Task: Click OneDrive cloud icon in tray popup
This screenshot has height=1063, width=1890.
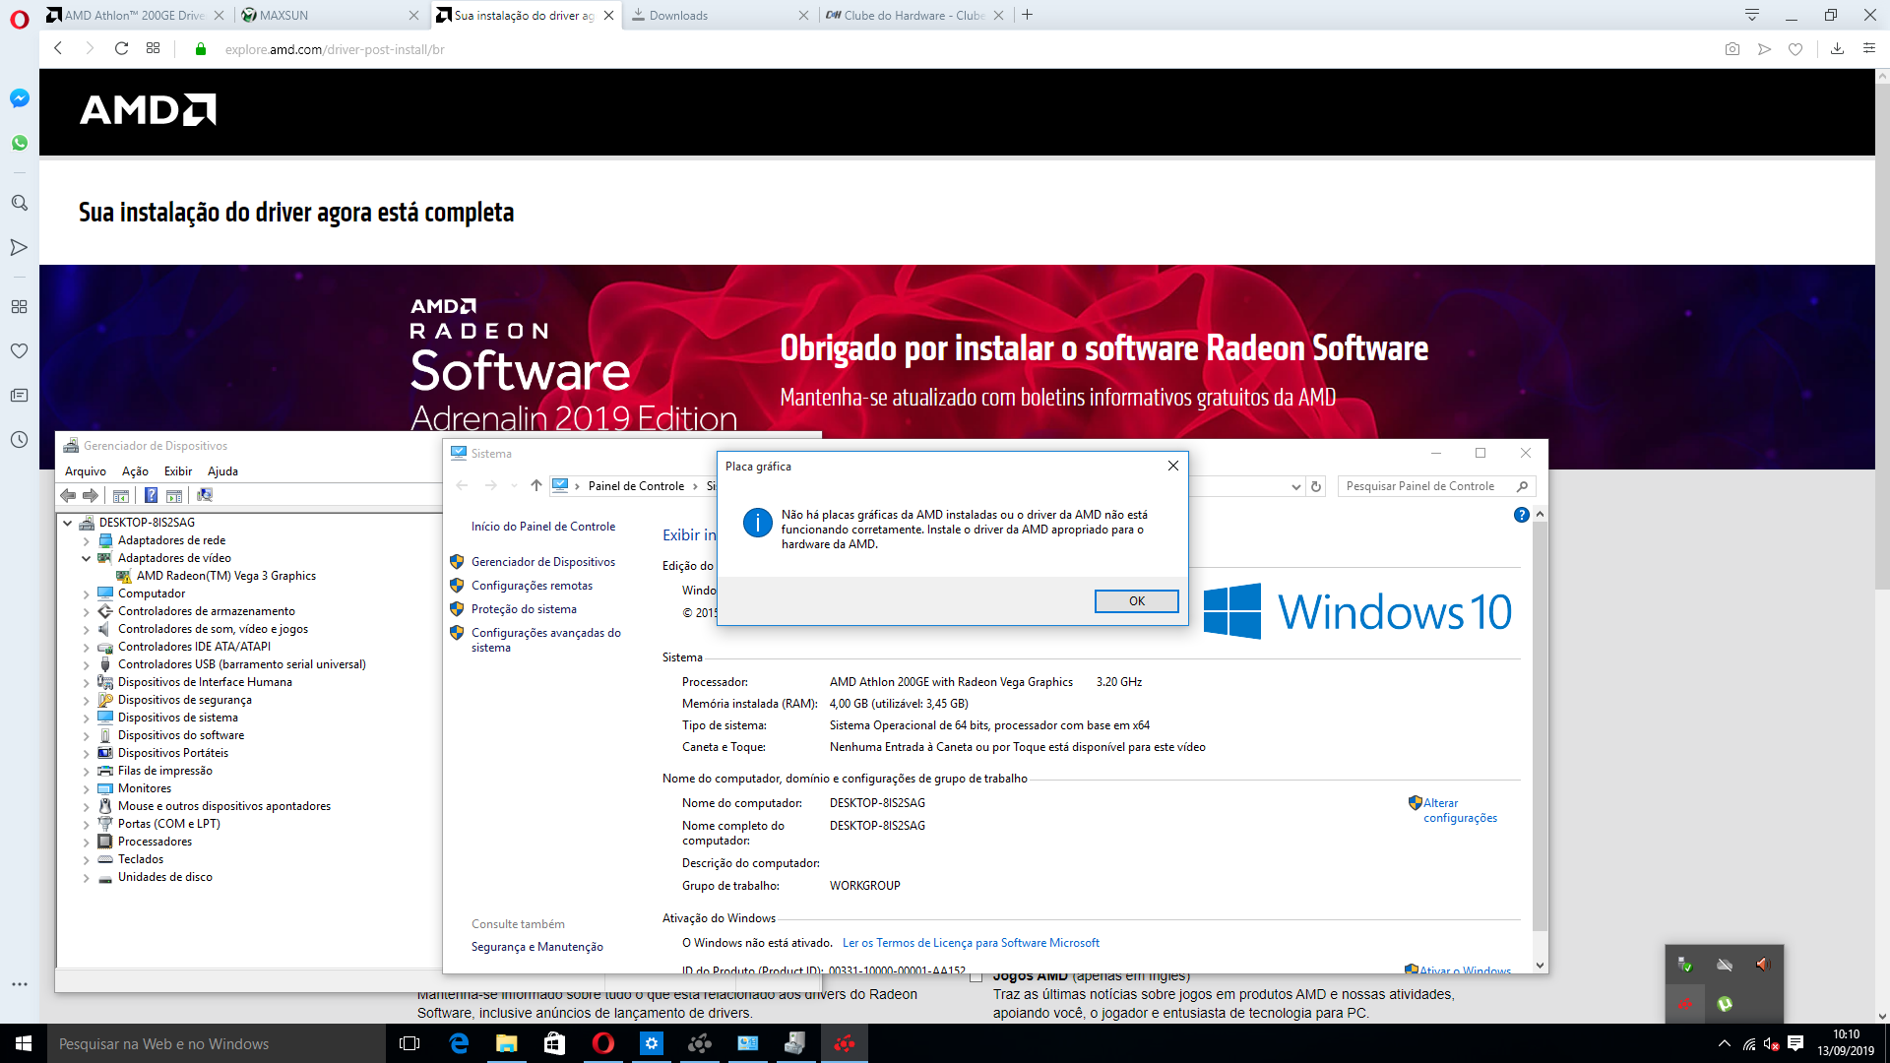Action: [x=1725, y=965]
